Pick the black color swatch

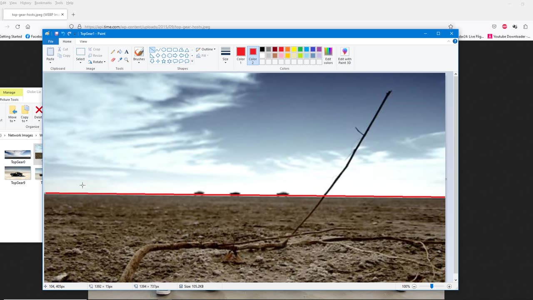point(262,49)
